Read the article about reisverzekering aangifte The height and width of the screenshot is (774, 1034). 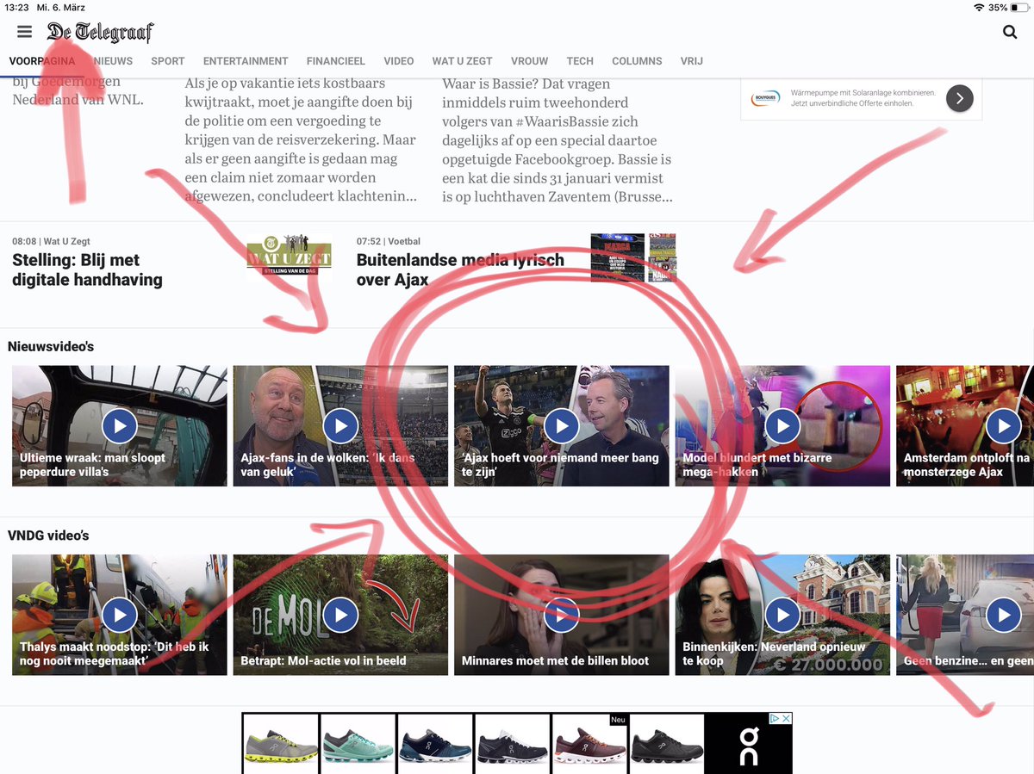coord(301,139)
